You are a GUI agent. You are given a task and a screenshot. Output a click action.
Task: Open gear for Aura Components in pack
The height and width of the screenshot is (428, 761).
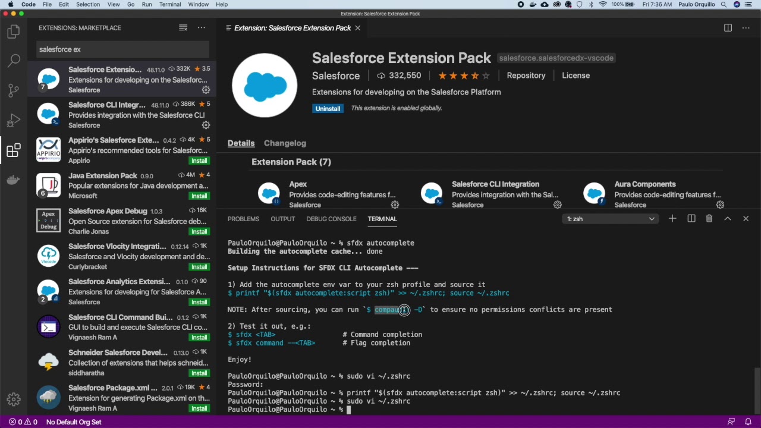[x=720, y=204]
